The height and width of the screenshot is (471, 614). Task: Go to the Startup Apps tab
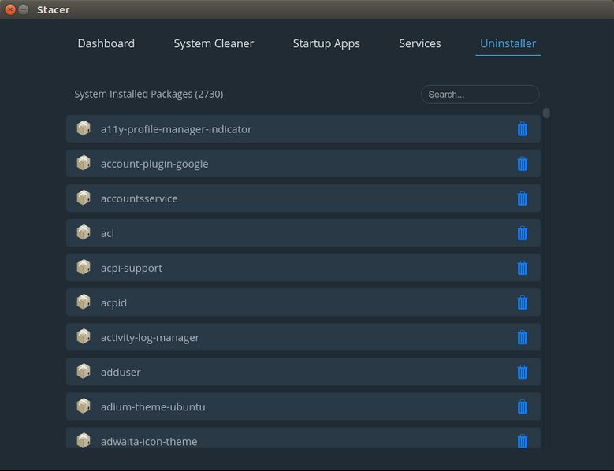coord(326,44)
